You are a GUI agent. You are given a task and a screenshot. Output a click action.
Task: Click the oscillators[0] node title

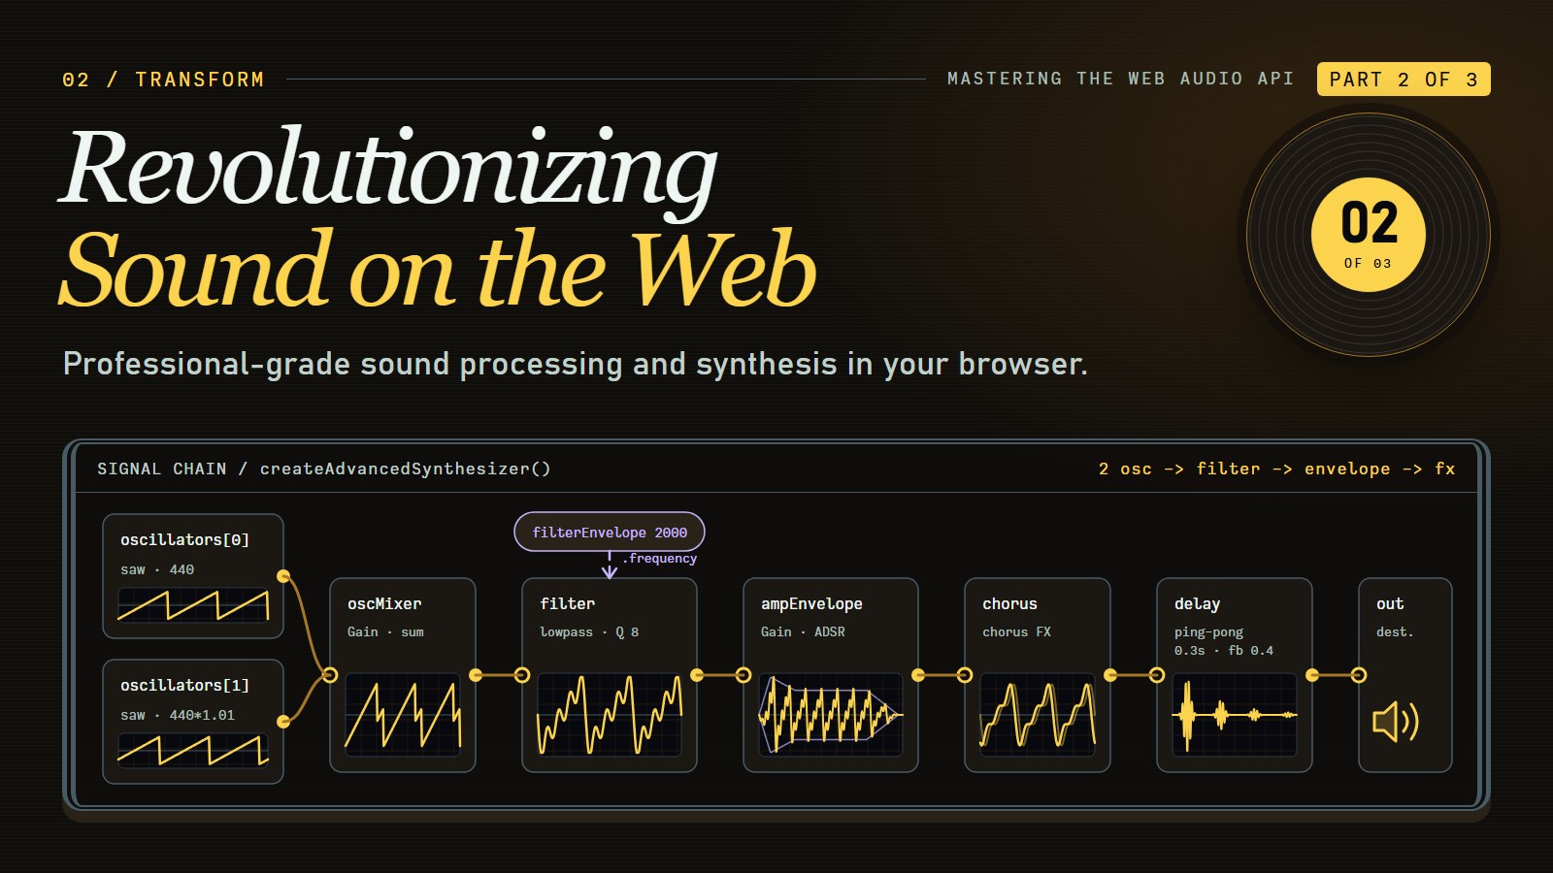pos(185,539)
